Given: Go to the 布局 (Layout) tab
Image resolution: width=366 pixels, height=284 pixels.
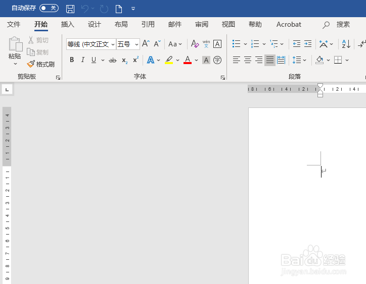Looking at the screenshot, I should (x=121, y=24).
